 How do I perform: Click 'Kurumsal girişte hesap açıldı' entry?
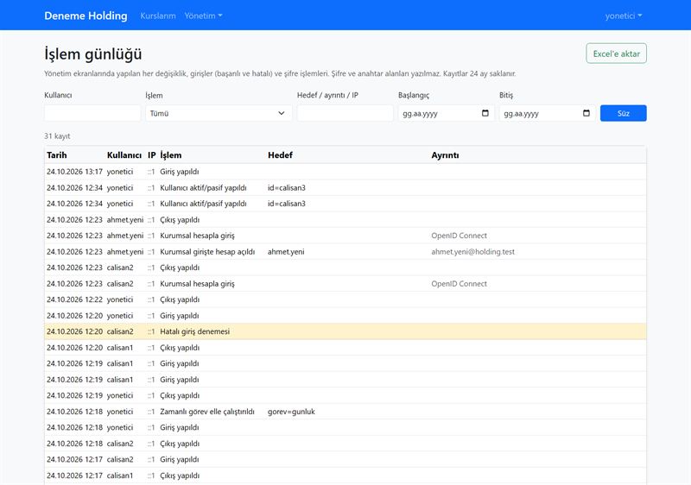[x=207, y=252]
